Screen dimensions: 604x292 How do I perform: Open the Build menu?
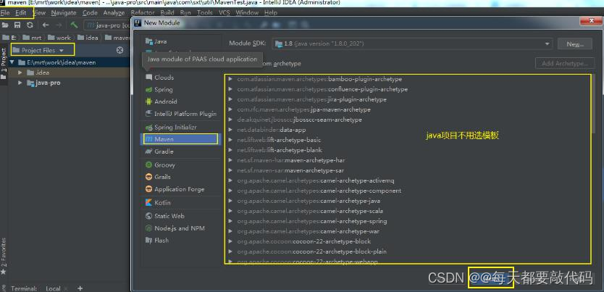point(167,13)
